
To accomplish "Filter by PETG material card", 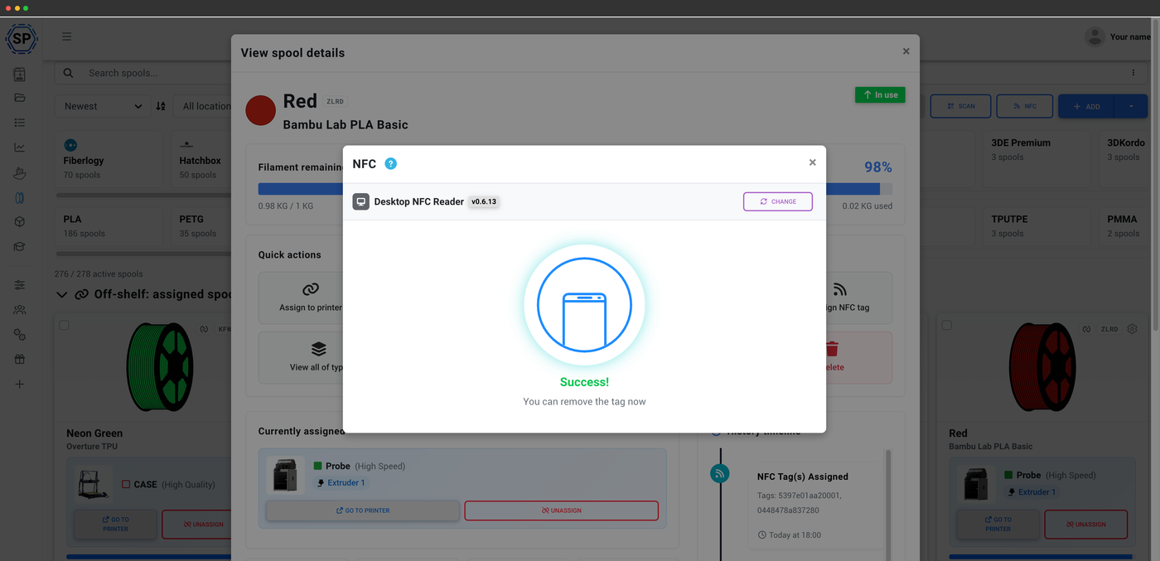I will point(201,225).
